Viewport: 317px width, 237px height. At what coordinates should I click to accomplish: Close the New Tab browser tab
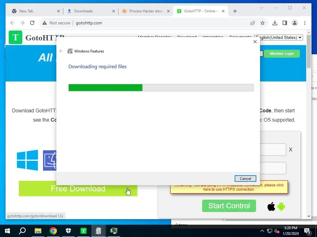point(59,11)
